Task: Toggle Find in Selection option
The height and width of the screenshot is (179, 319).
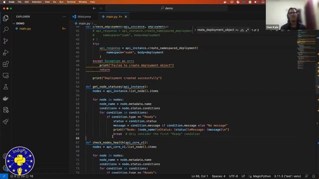Action: click(x=283, y=30)
